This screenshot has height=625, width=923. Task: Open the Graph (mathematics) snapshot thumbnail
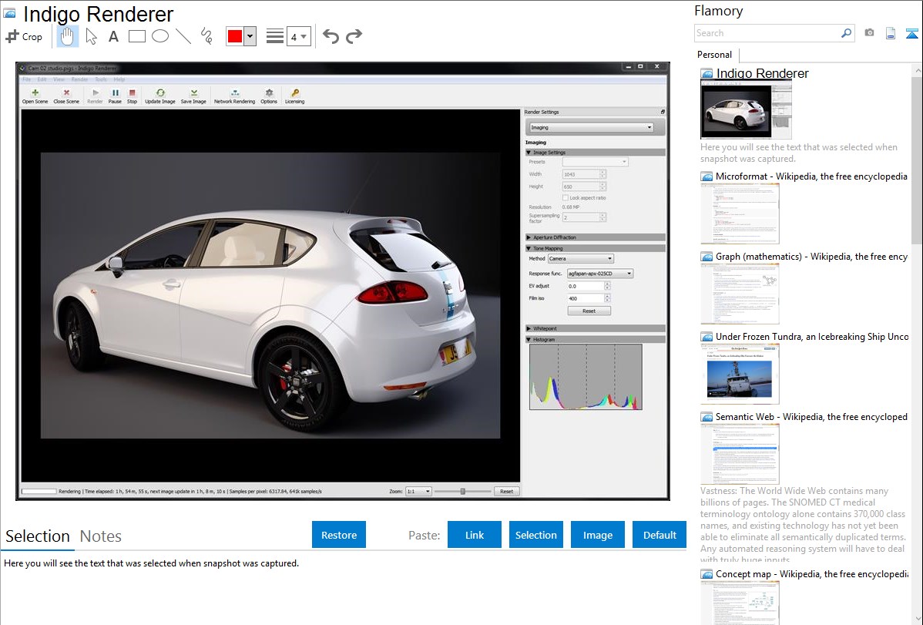pyautogui.click(x=740, y=294)
